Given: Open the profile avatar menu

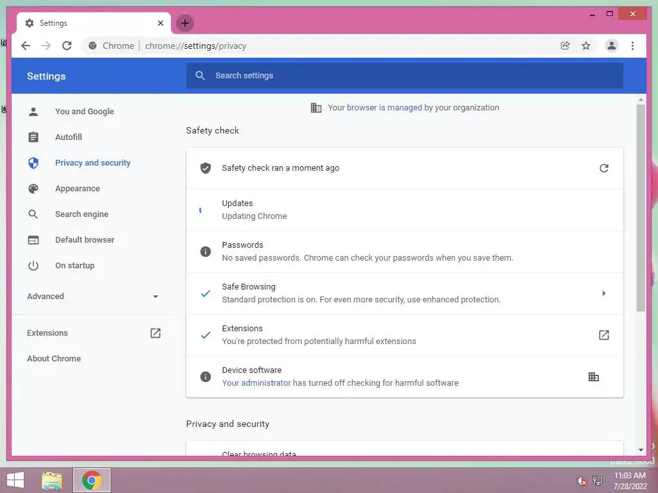Looking at the screenshot, I should [612, 46].
